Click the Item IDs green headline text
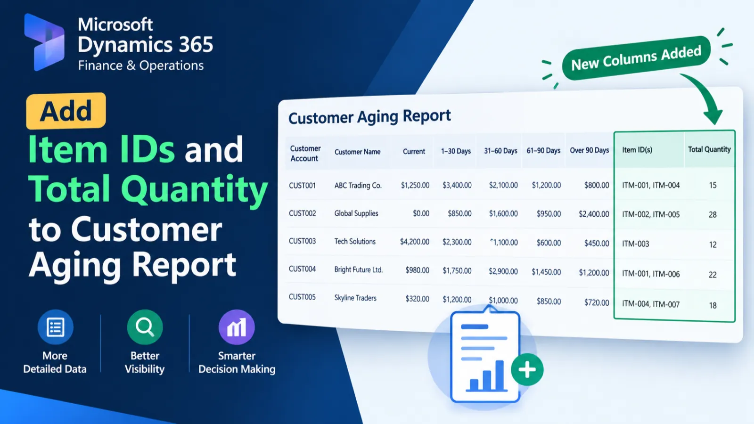The image size is (754, 424). 101,150
